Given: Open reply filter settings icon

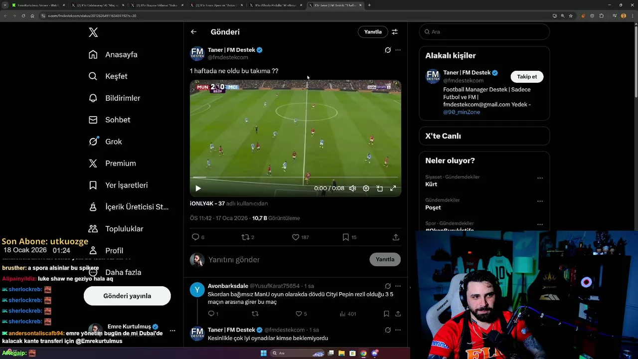Looking at the screenshot, I should (x=395, y=32).
